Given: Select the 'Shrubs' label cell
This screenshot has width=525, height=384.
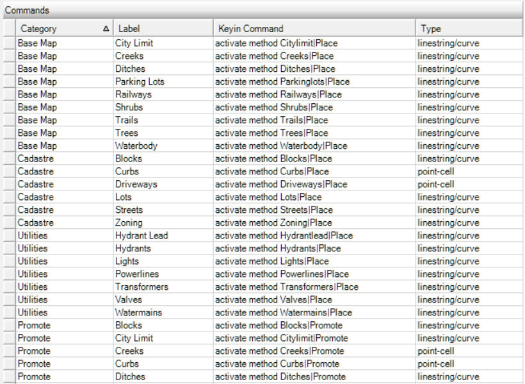Looking at the screenshot, I should (x=163, y=107).
